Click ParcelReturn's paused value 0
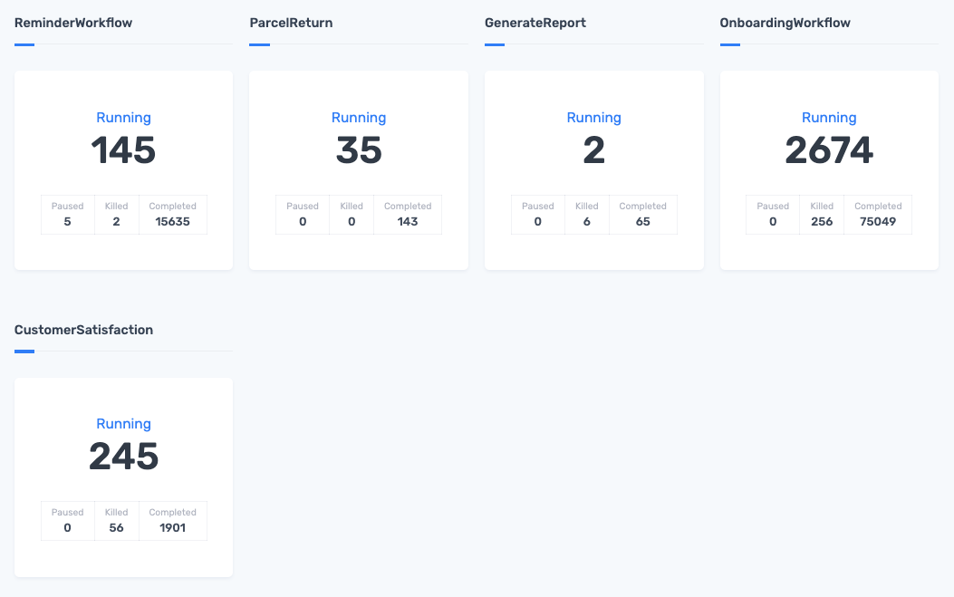Viewport: 954px width, 597px height. pyautogui.click(x=303, y=222)
